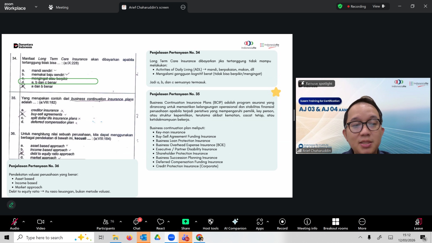
Task: Open Breakout rooms
Action: (x=336, y=224)
